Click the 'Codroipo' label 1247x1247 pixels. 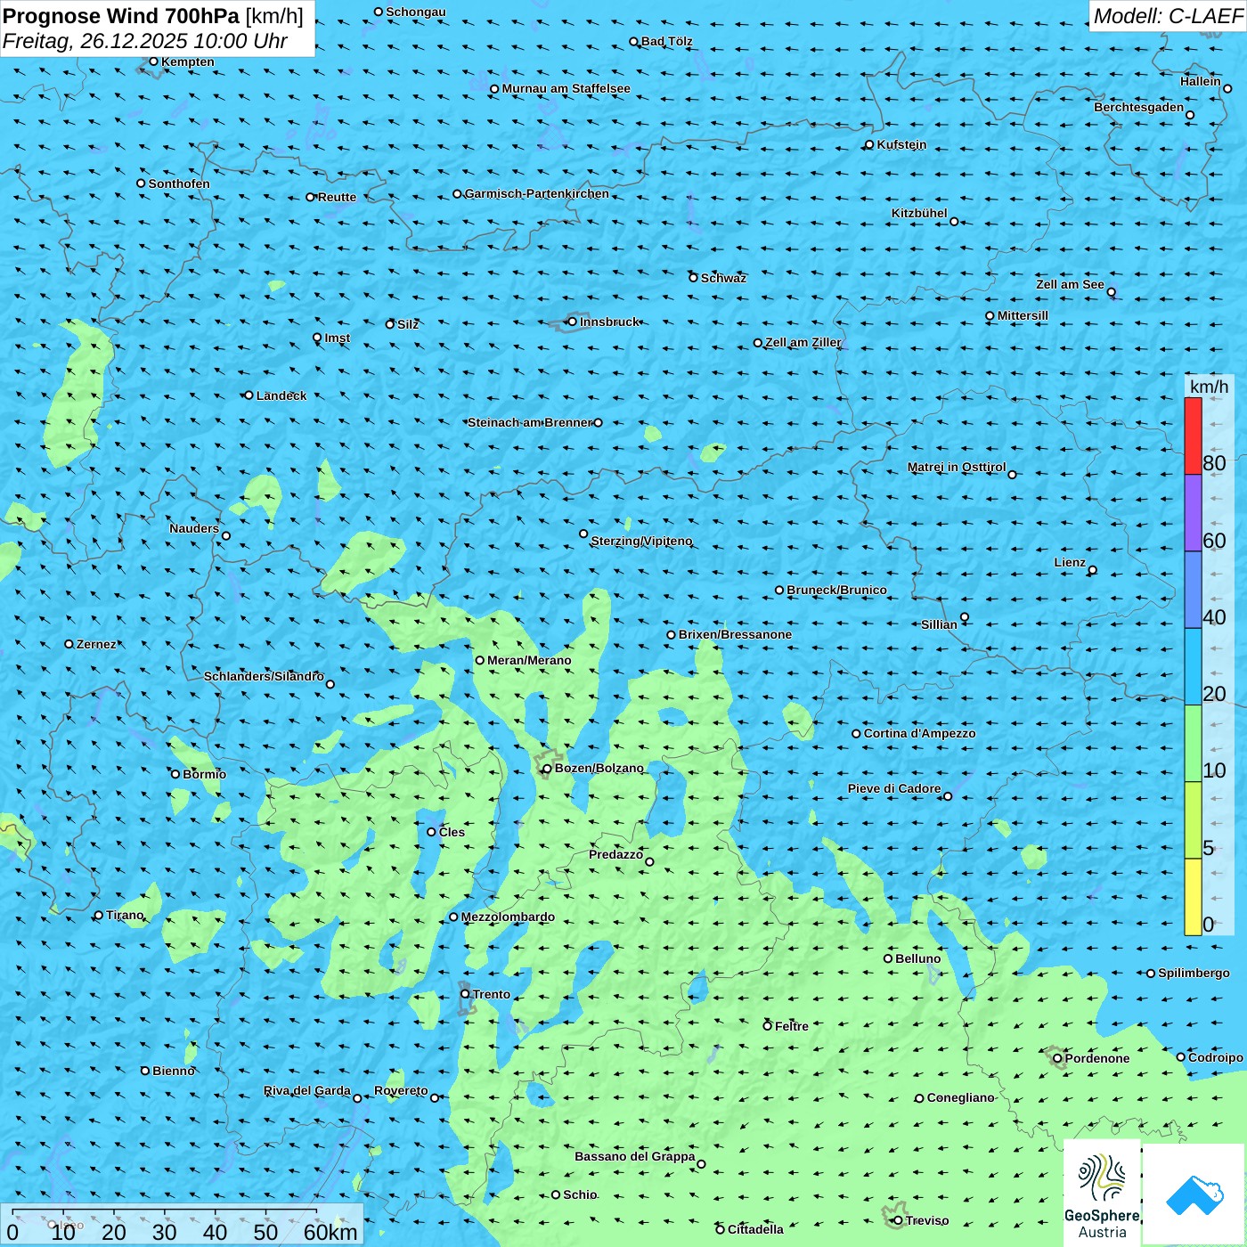1216,1057
